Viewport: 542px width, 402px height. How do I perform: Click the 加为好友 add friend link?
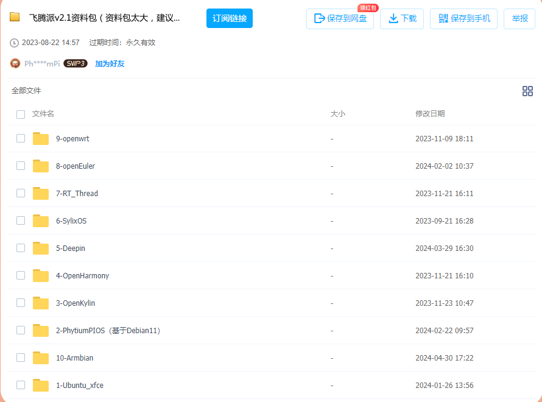coord(110,63)
